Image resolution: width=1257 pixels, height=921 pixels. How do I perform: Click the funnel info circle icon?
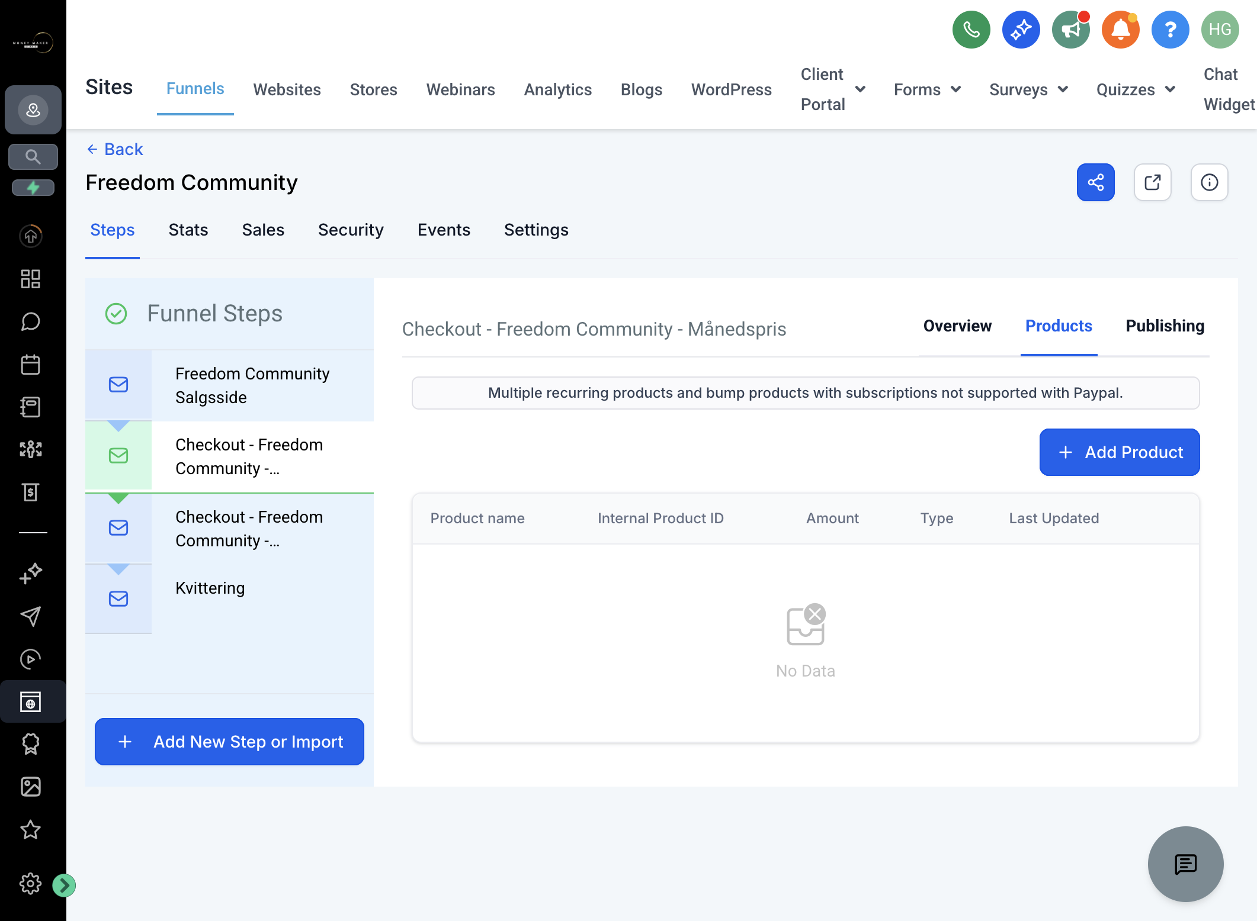click(1209, 182)
